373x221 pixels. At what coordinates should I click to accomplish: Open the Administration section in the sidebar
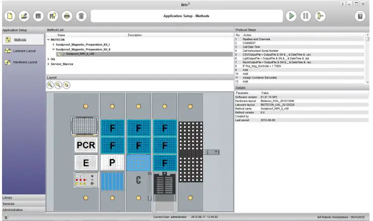(x=24, y=210)
